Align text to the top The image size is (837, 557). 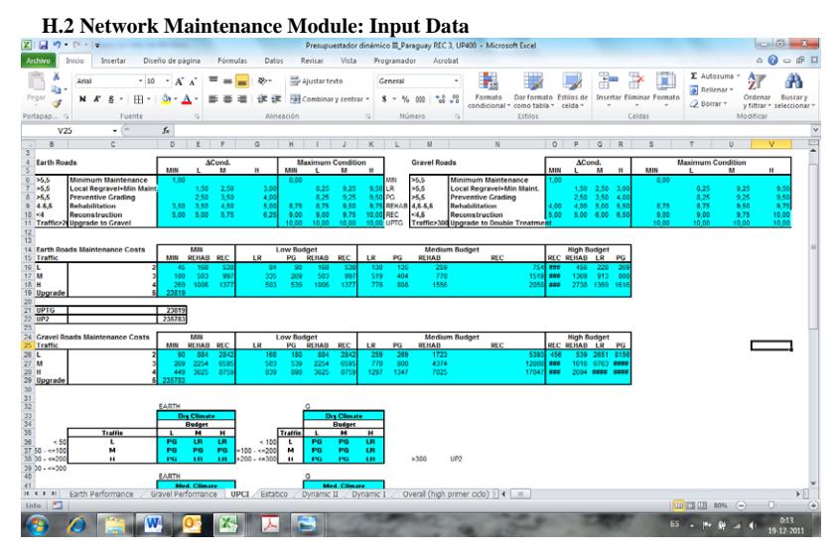[213, 81]
